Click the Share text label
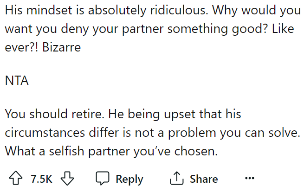 click(x=204, y=179)
